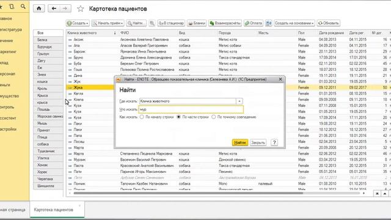This screenshot has width=391, height=220.
Task: Filter species list by кошка
Action: click(48, 81)
